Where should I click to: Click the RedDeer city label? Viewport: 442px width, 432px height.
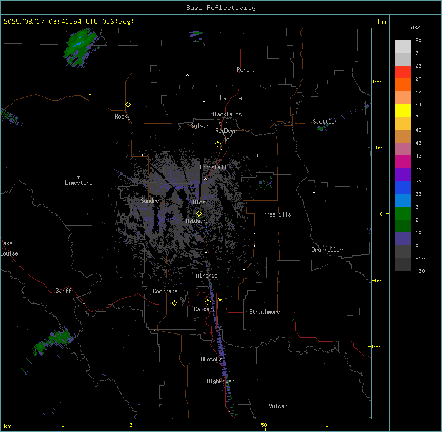coord(226,131)
